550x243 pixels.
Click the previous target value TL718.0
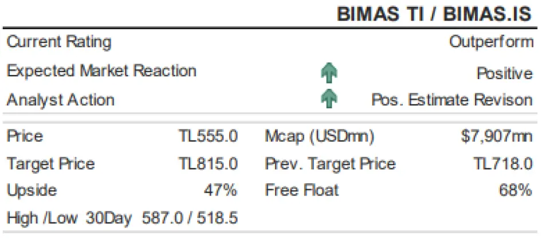503,164
